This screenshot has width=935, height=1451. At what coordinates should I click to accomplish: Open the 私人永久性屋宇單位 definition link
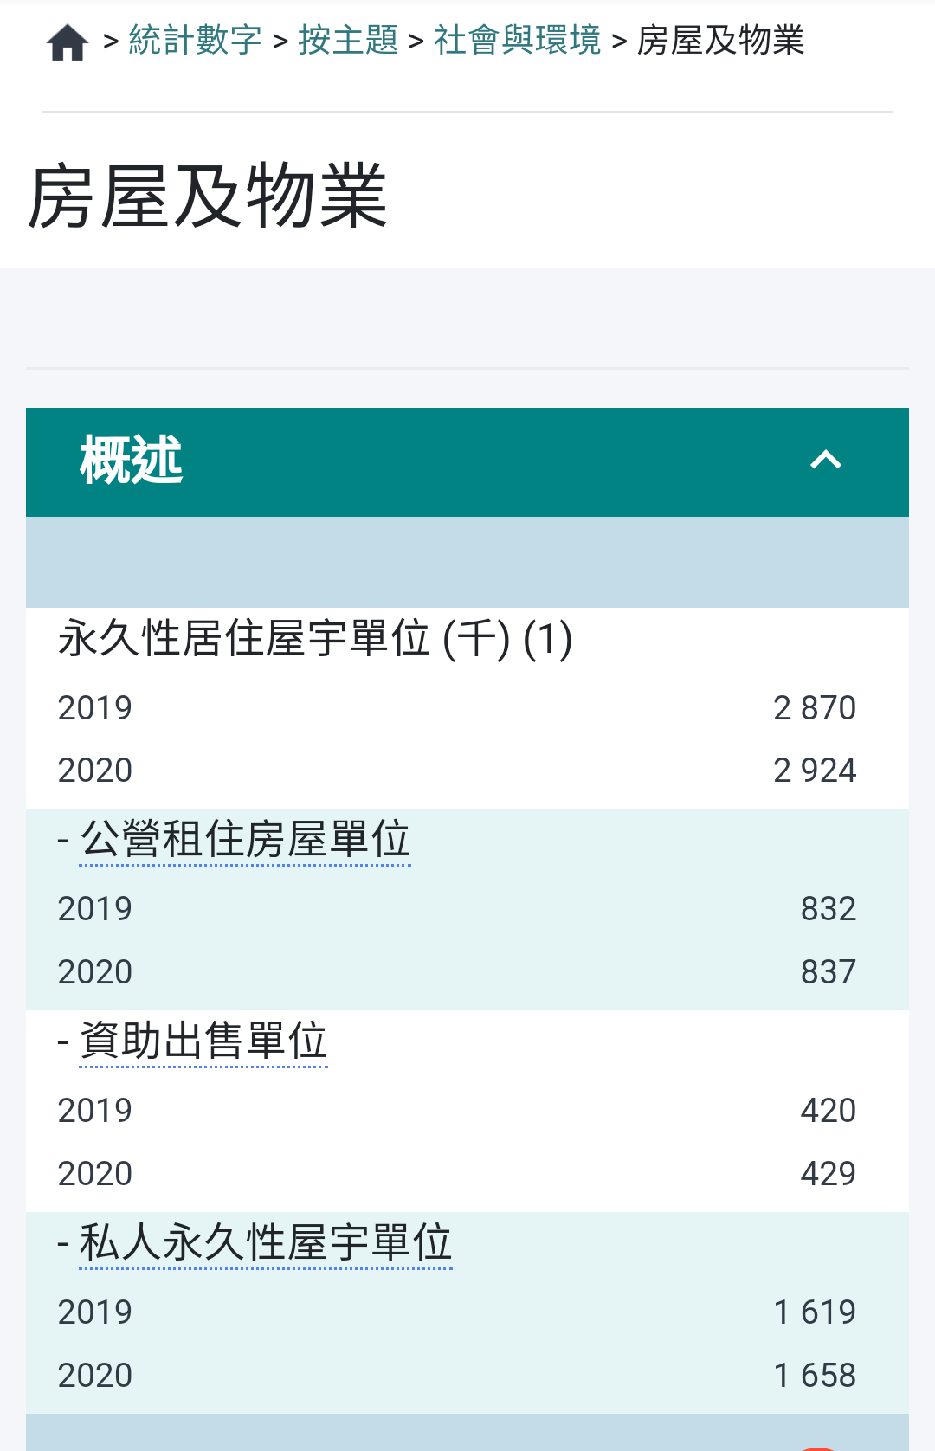pos(266,1243)
